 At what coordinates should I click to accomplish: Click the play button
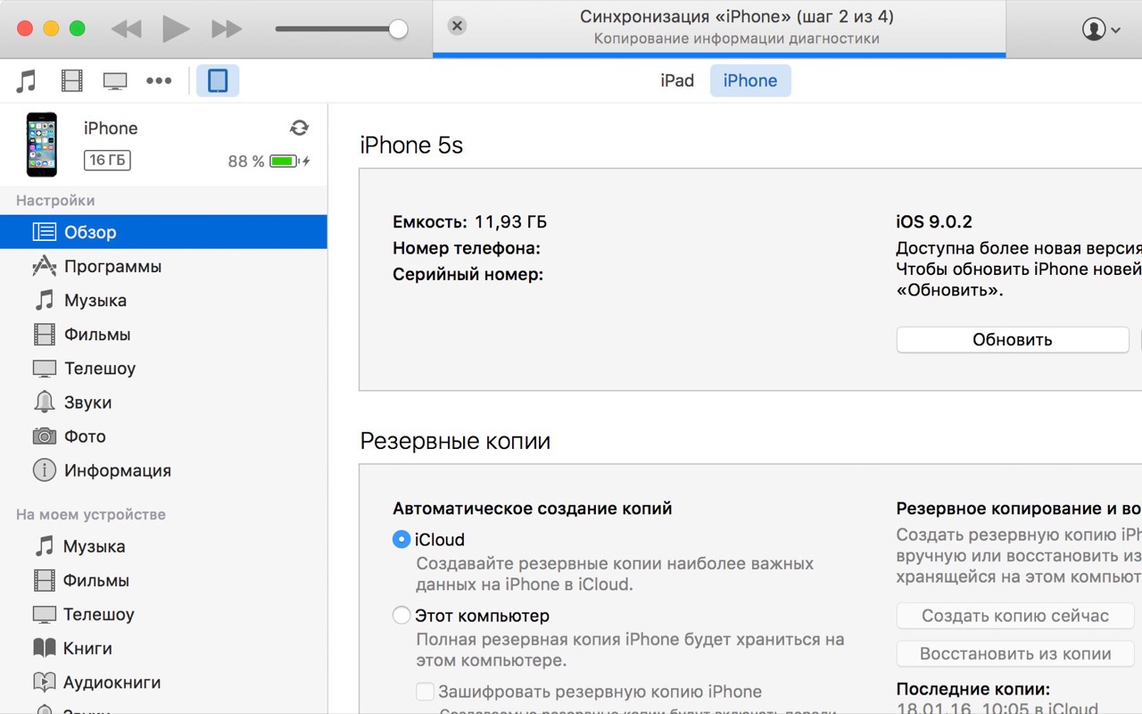pos(176,29)
